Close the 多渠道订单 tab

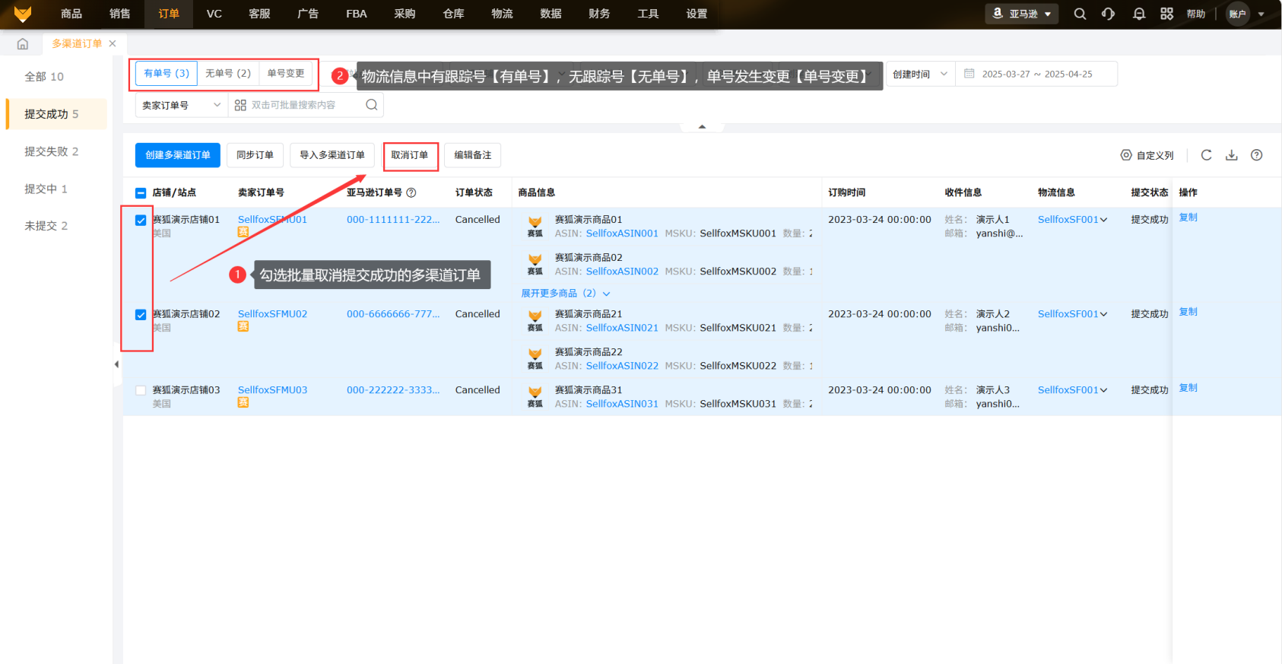(113, 43)
